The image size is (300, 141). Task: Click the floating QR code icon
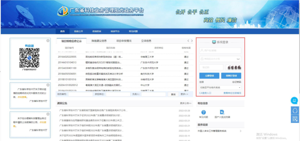pos(295,119)
